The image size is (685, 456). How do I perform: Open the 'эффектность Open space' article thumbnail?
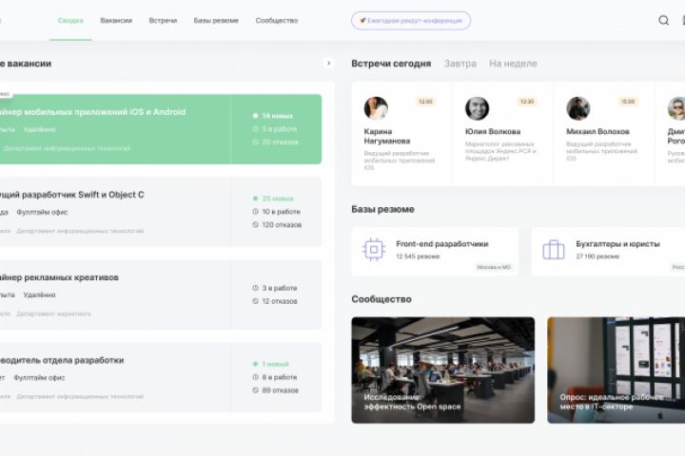click(x=443, y=370)
